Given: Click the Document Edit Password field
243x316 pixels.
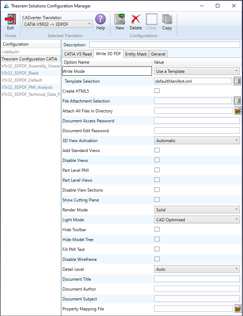Looking at the screenshot, I should click(197, 130).
